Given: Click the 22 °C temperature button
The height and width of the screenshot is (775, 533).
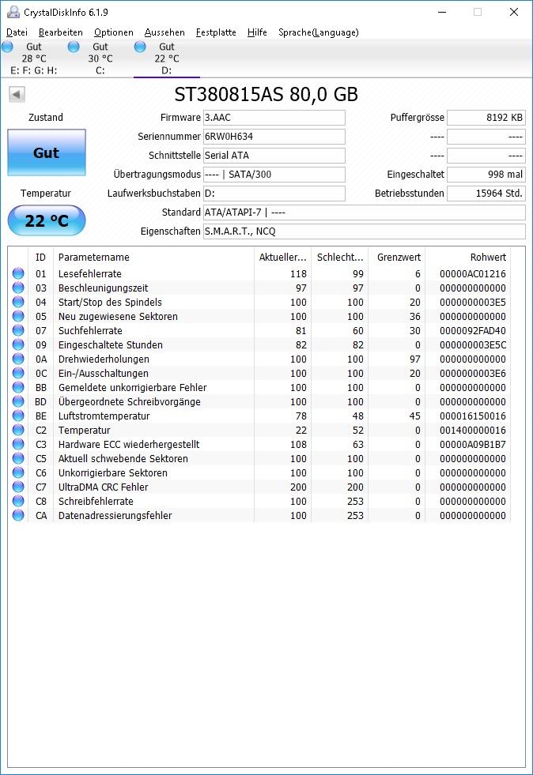Looking at the screenshot, I should 47,220.
